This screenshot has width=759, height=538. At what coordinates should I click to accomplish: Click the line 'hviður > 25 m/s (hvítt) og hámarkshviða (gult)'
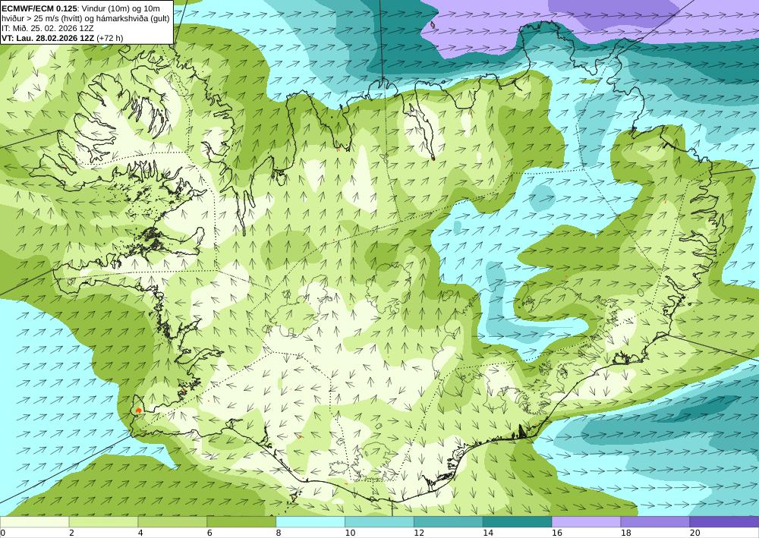tap(85, 18)
